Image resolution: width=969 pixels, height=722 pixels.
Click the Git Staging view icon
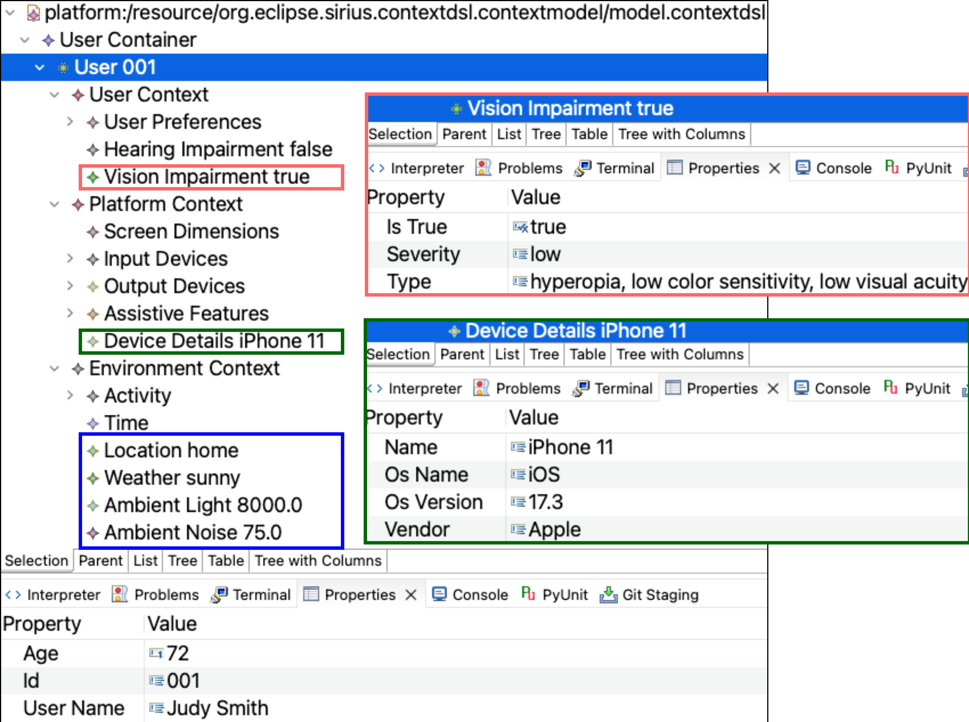tap(608, 594)
